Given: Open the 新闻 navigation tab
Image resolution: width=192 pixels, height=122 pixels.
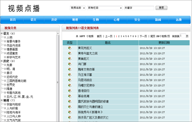Looking at the screenshot, I should pos(158,20).
